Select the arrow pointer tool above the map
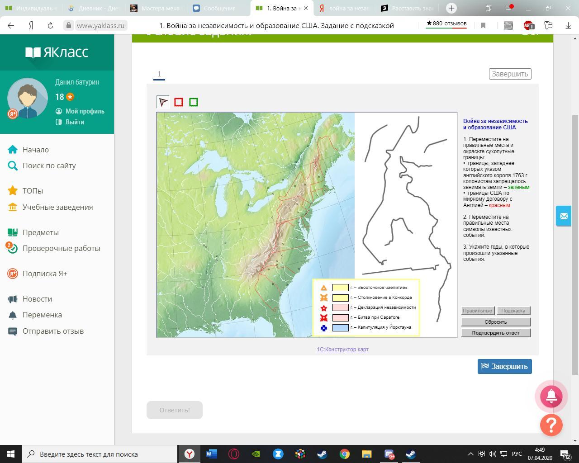The image size is (579, 463). [x=163, y=102]
